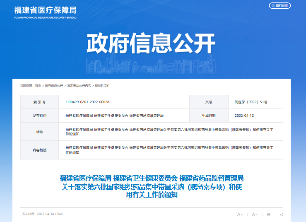Open the 首页 breadcrumb link
Screen dimensions: 306x222
[x=38, y=85]
